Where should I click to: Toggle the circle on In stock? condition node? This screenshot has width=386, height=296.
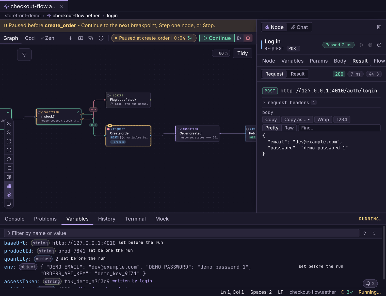(39, 112)
